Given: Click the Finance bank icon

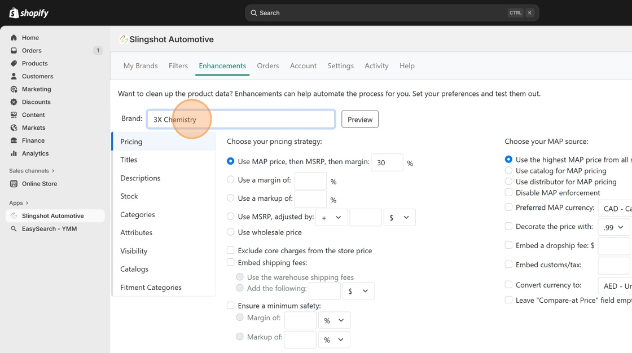Looking at the screenshot, I should [x=14, y=140].
